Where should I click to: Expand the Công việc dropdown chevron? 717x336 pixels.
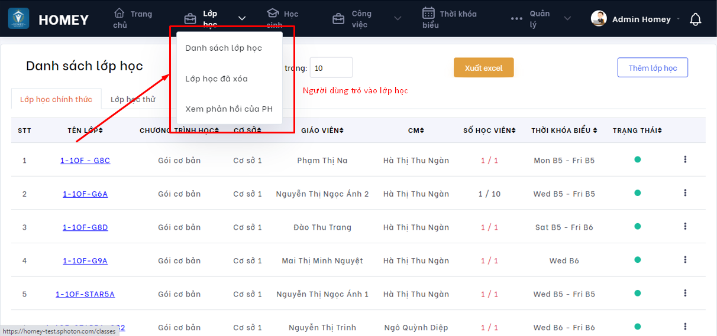pyautogui.click(x=398, y=19)
